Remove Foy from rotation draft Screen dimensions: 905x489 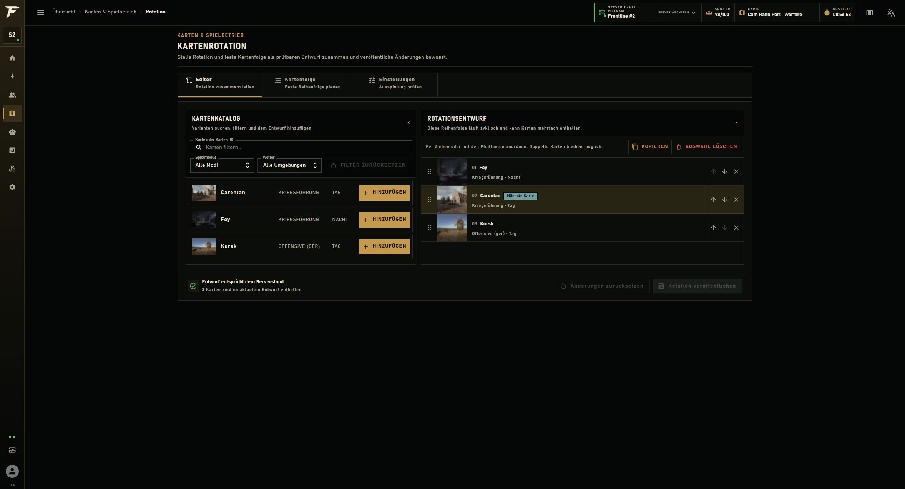pos(736,171)
